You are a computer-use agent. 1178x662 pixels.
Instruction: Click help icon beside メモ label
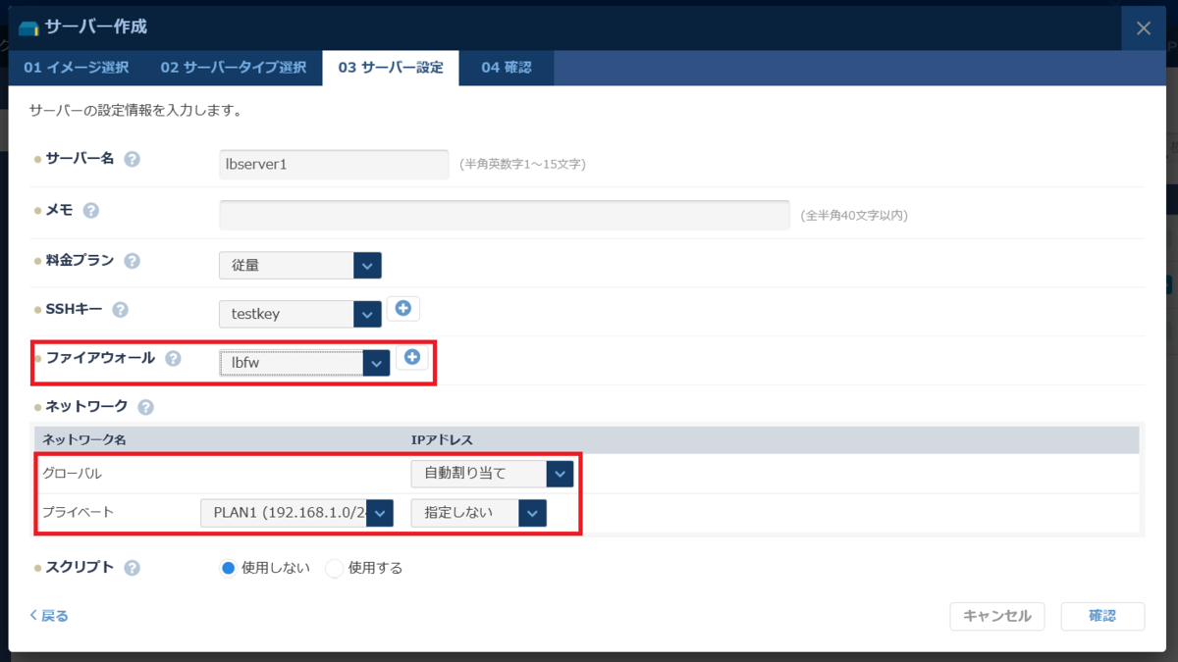click(x=91, y=210)
